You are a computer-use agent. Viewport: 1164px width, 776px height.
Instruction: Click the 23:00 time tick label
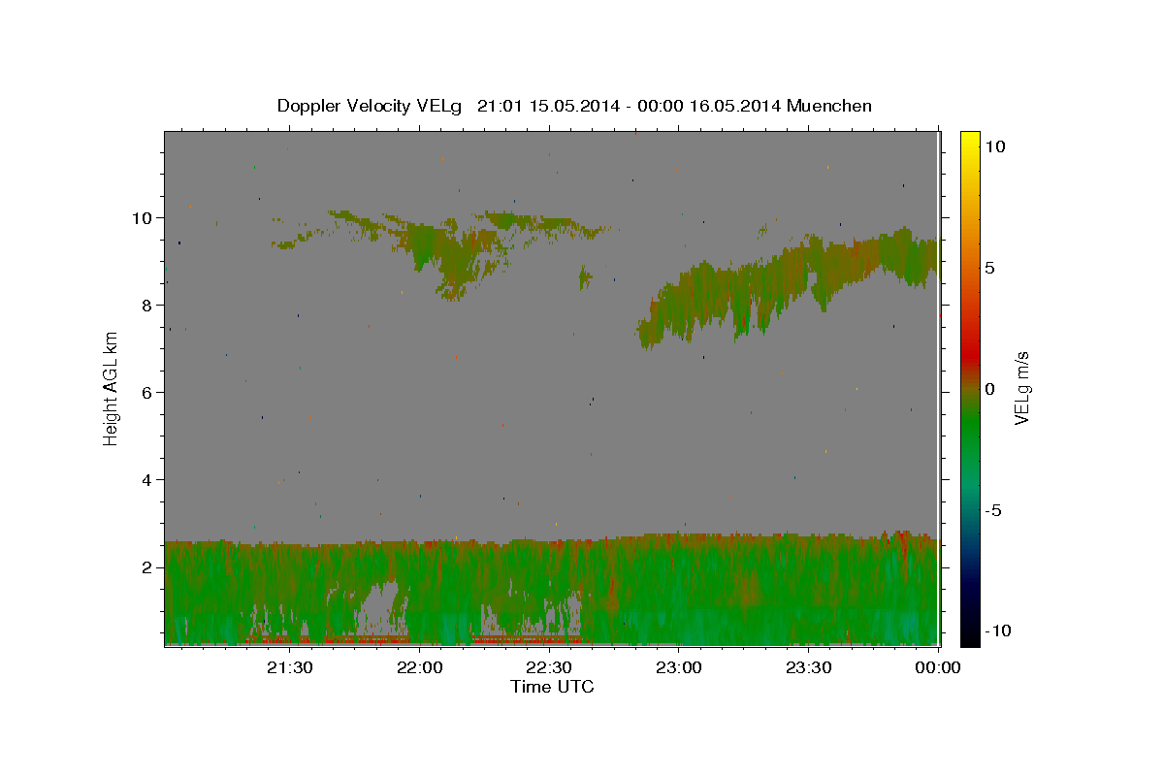[679, 667]
